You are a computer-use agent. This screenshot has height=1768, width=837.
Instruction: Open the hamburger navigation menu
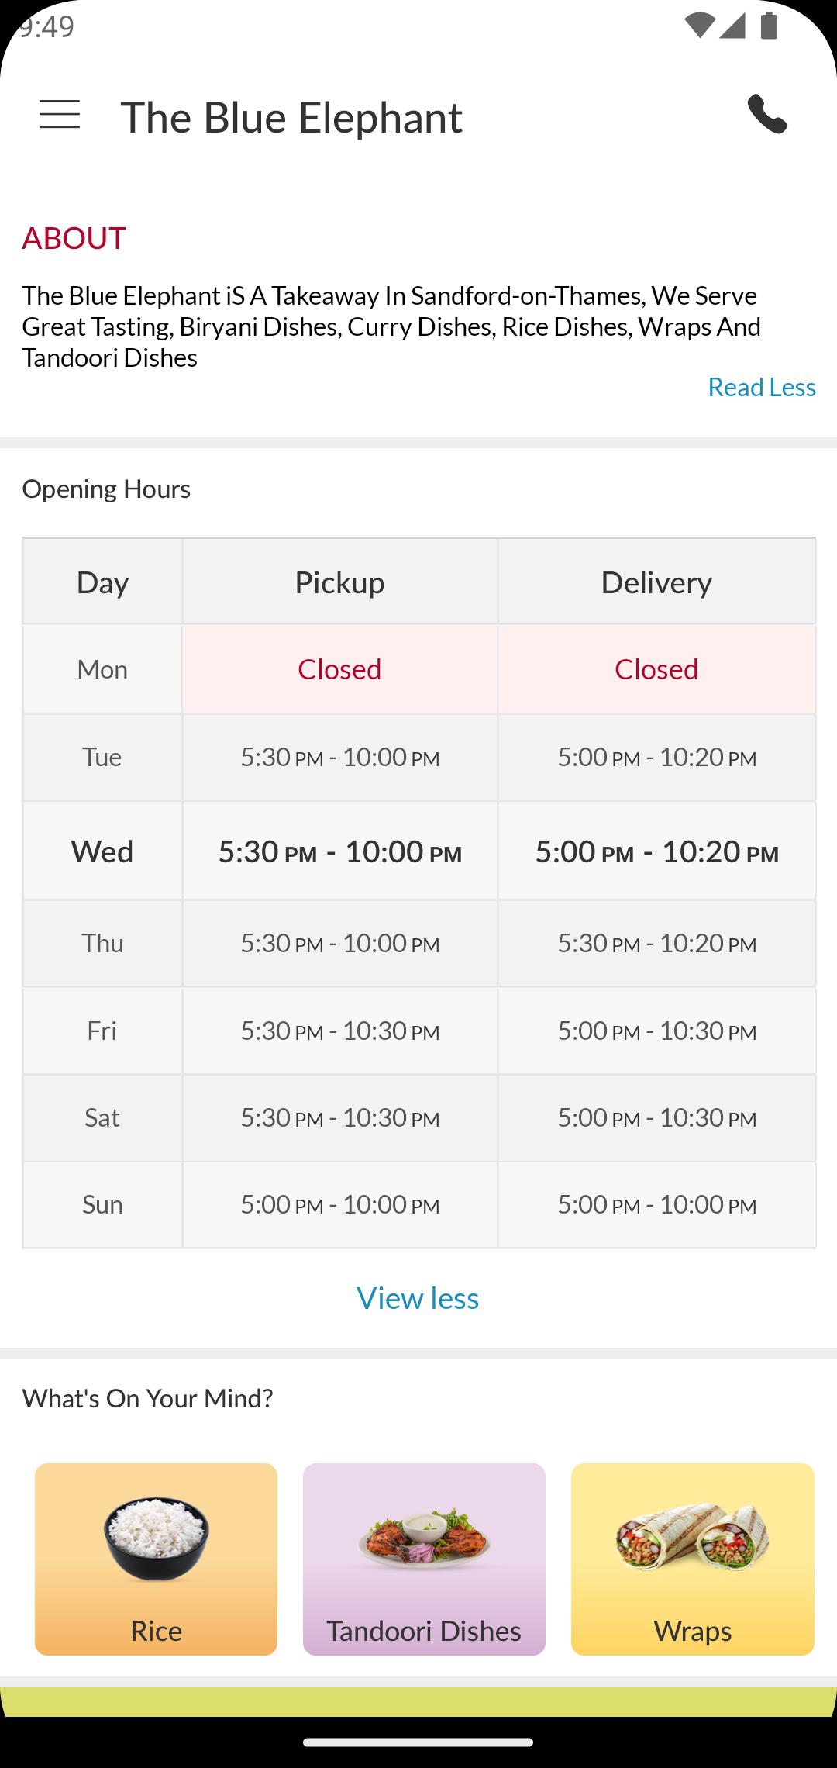[x=60, y=115]
